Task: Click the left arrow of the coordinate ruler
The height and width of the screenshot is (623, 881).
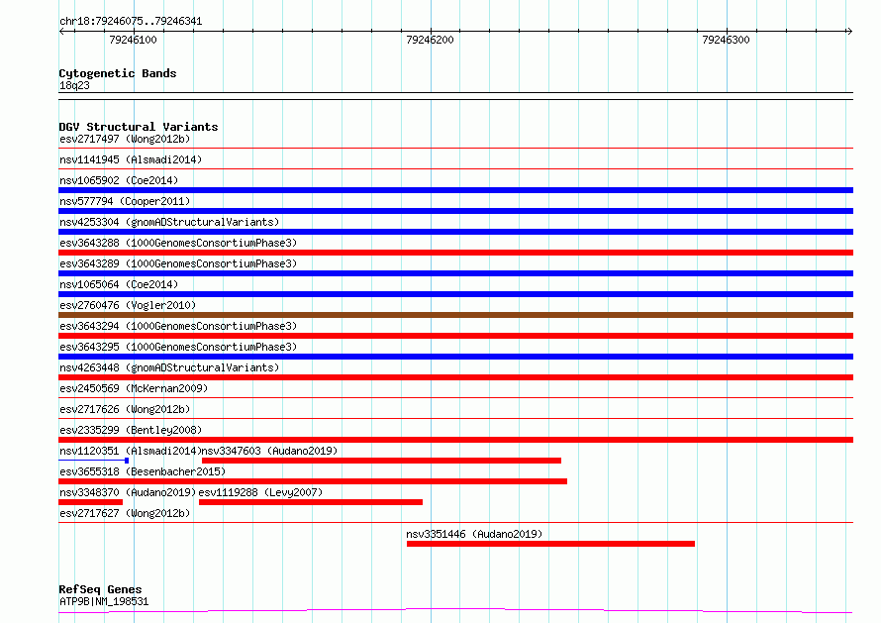Action: click(x=61, y=32)
